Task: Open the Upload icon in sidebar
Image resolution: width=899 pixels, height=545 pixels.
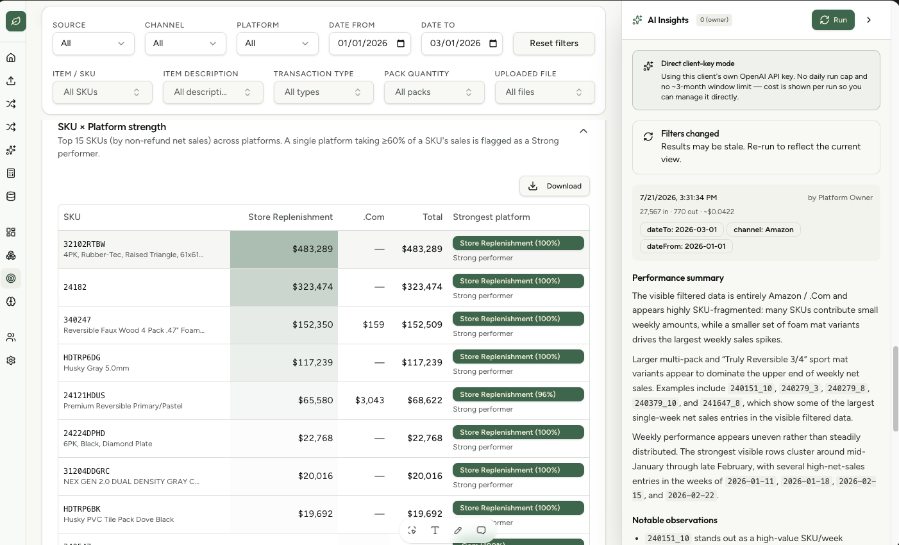Action: (11, 81)
